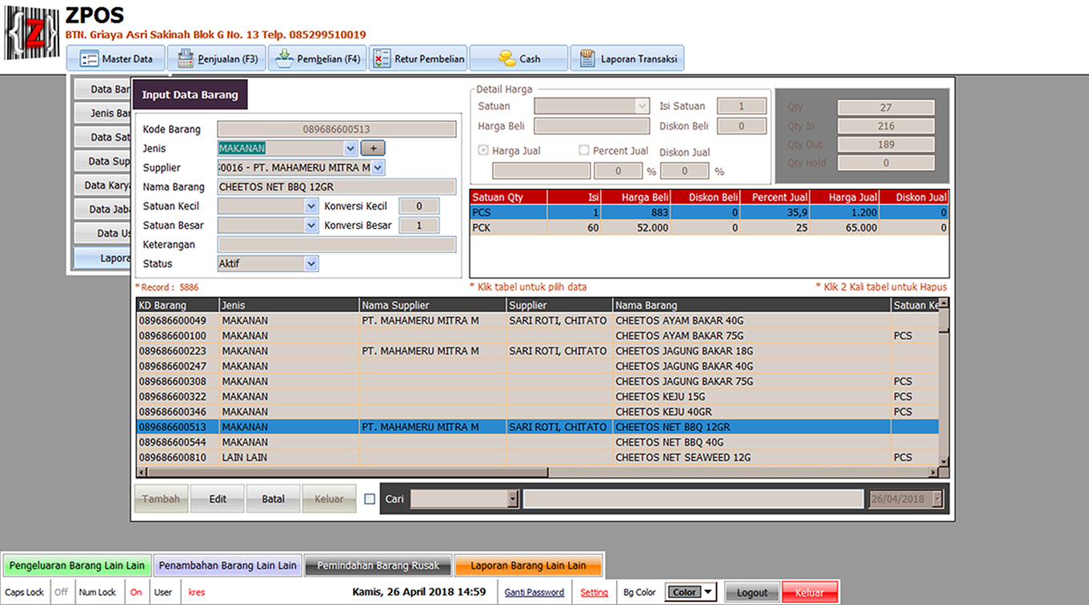This screenshot has height=605, width=1089.
Task: Click the Master Data icon
Action: pyautogui.click(x=89, y=59)
